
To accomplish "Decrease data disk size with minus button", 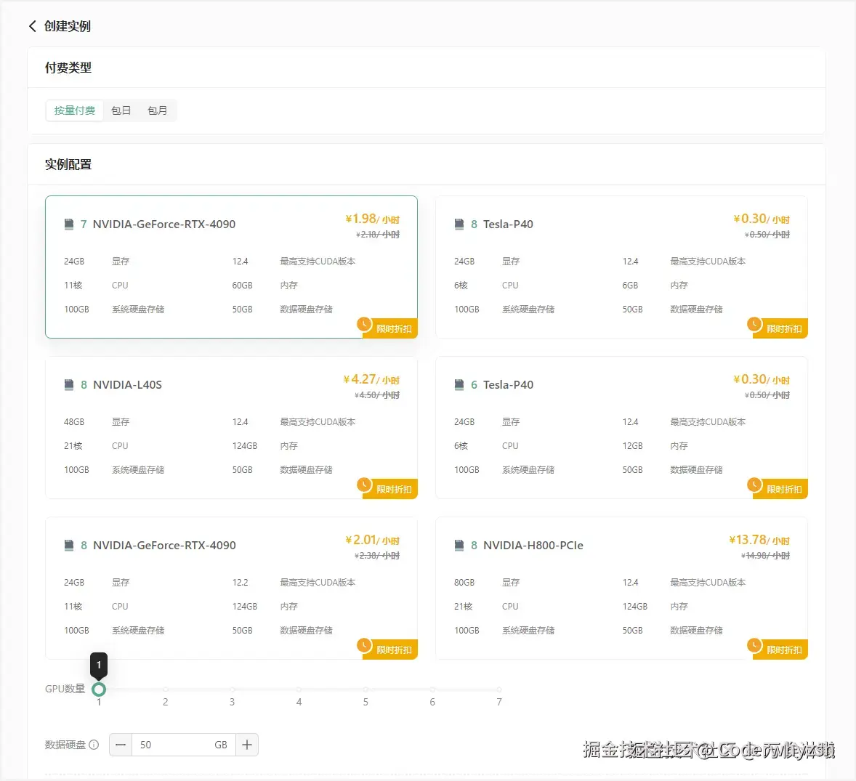I will (x=121, y=745).
